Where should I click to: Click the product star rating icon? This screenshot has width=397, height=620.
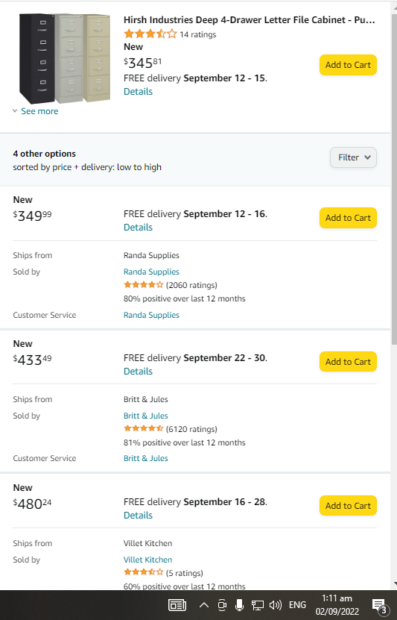(150, 34)
